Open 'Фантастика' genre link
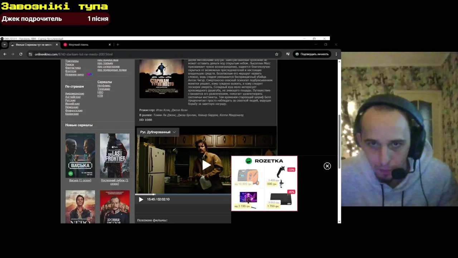 pos(73,68)
